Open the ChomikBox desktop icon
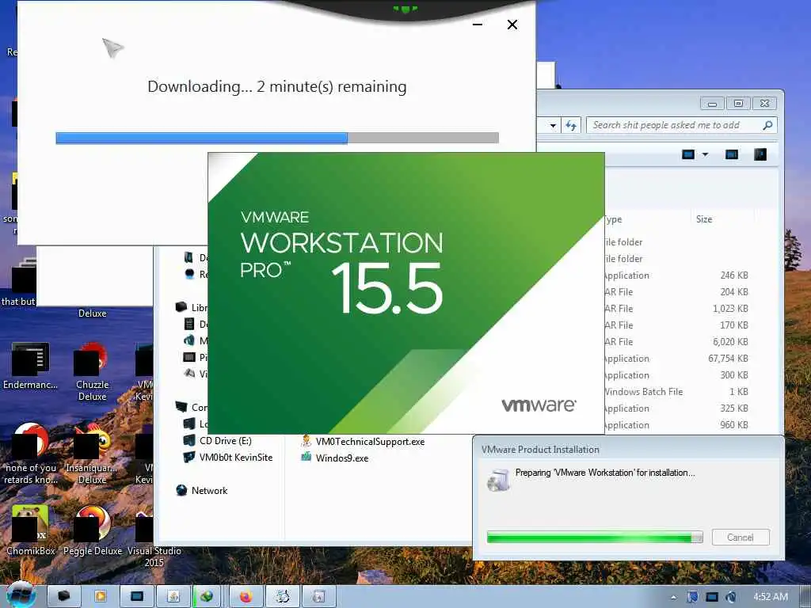811x608 pixels. [x=30, y=530]
